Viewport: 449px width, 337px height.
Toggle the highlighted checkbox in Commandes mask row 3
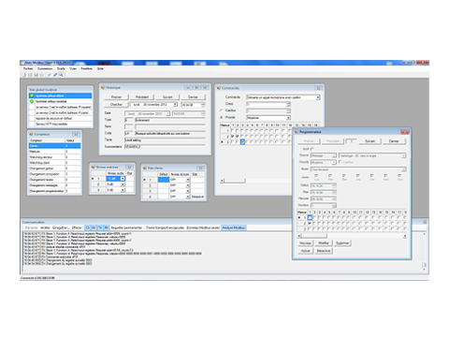[242, 142]
